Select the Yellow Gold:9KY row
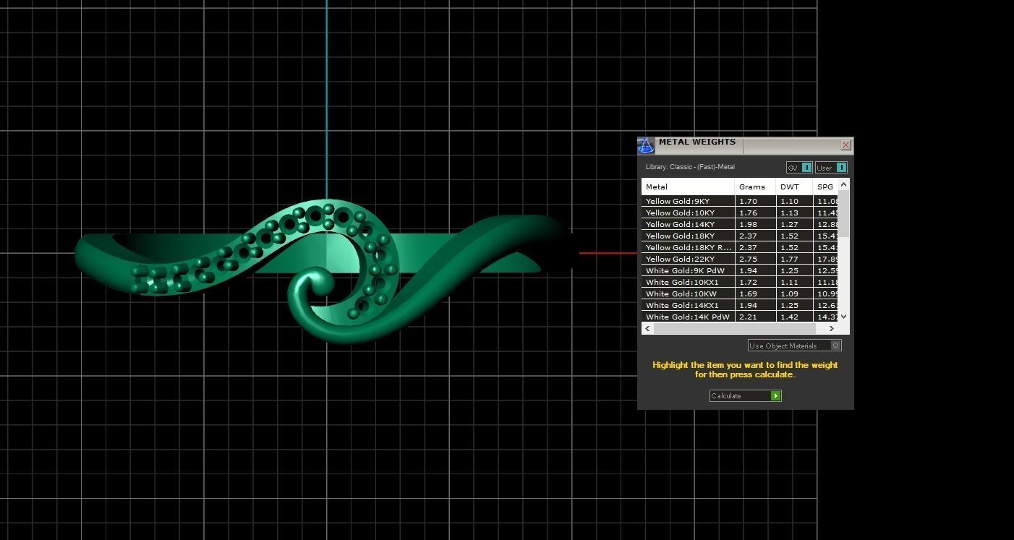Image resolution: width=1014 pixels, height=540 pixels. pyautogui.click(x=741, y=201)
